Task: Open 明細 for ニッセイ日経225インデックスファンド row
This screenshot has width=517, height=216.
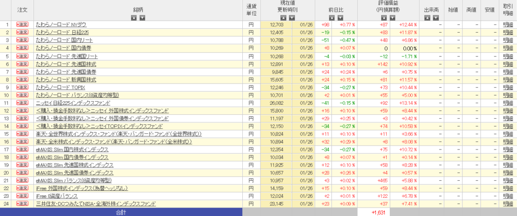Action: click(508, 103)
